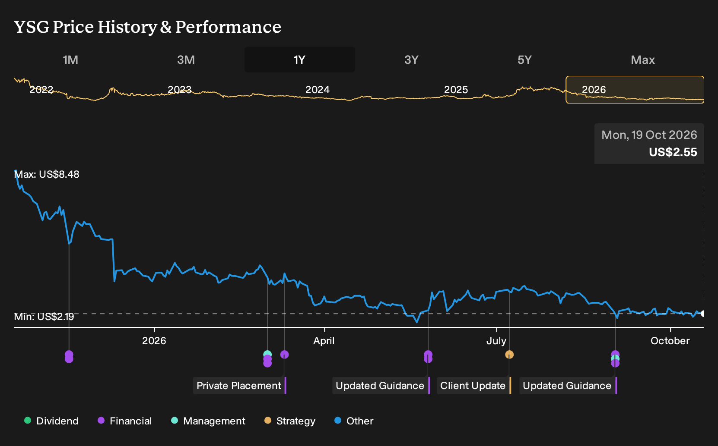Click the orange Strategy event dot near July

[509, 355]
